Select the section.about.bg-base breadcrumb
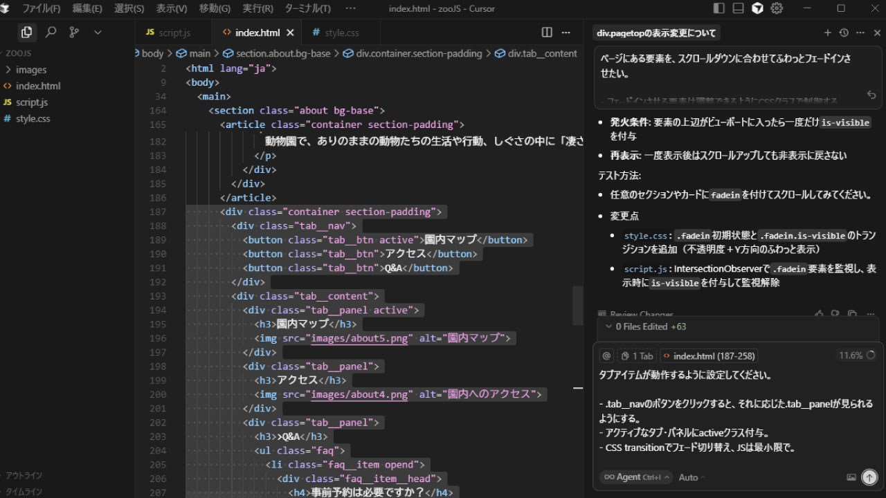Image resolution: width=886 pixels, height=498 pixels. [x=277, y=53]
